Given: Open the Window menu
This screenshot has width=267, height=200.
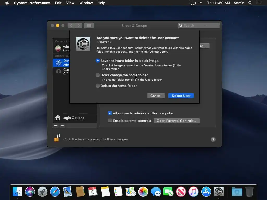Looking at the screenshot, I should coord(86,3).
